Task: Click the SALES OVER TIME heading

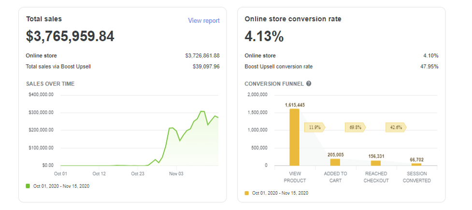Action: click(50, 84)
